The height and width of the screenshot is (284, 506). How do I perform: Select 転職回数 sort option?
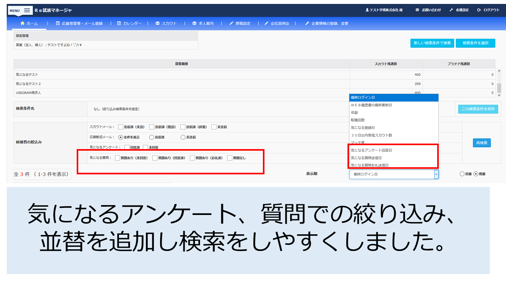[394, 120]
